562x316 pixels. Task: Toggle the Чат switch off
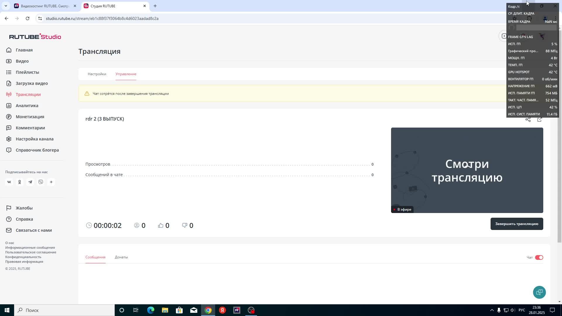coord(539,257)
